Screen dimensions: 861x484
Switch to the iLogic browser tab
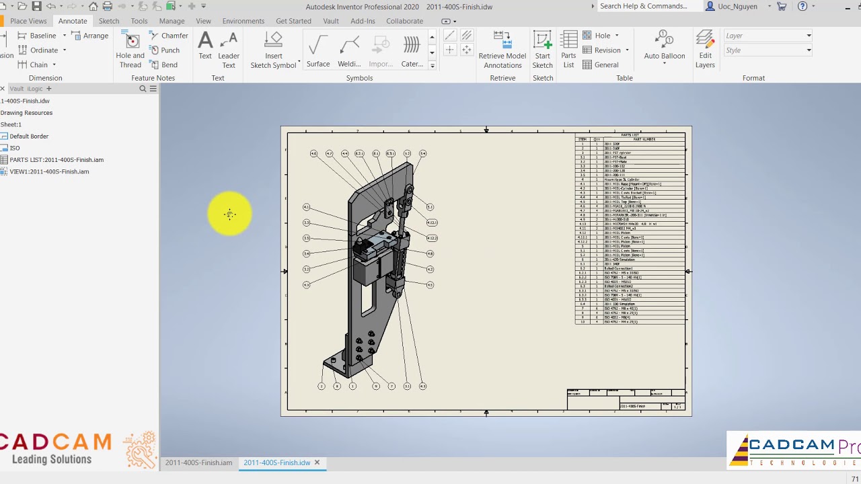coord(35,89)
